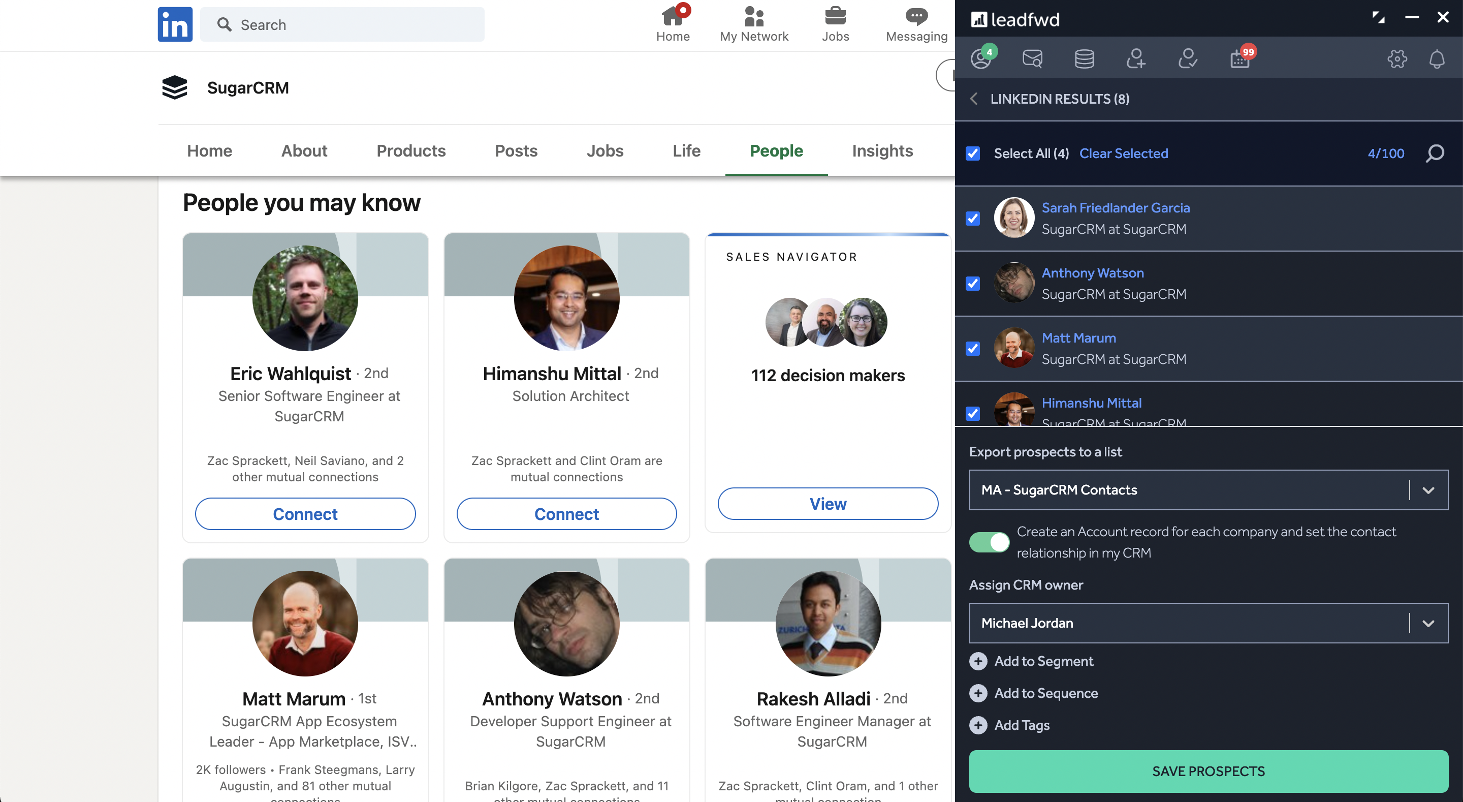The height and width of the screenshot is (802, 1463).
Task: Click plus icon for Add Tags
Action: (x=977, y=725)
